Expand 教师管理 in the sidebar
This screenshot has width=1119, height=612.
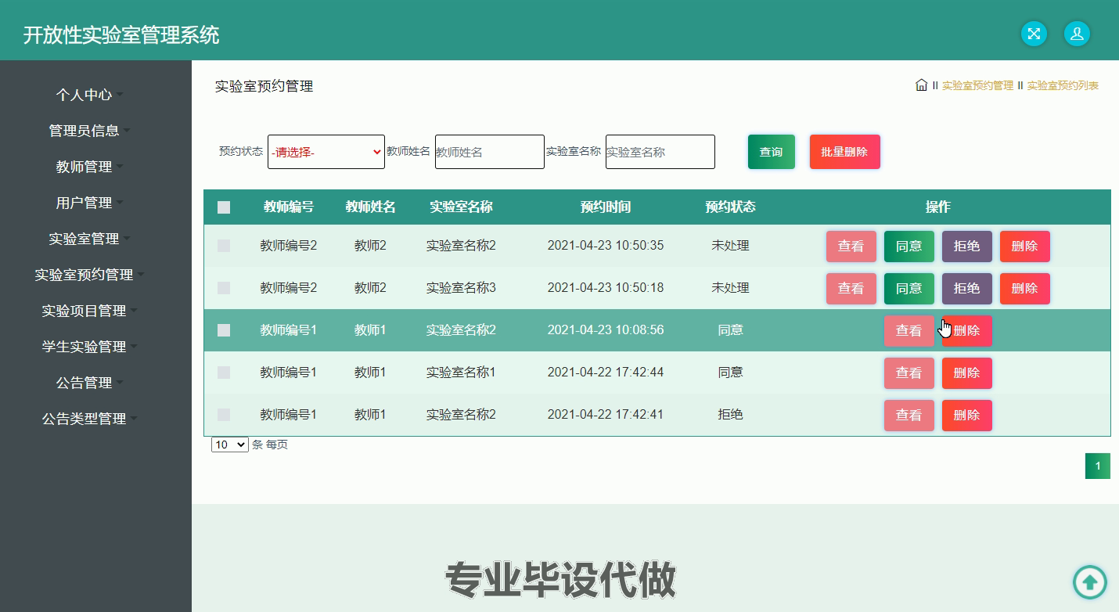point(89,167)
